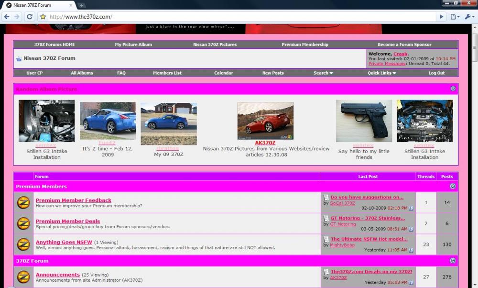Image resolution: width=478 pixels, height=288 pixels.
Task: Click the Z icon for Premium Member Feedback
Action: (x=23, y=202)
